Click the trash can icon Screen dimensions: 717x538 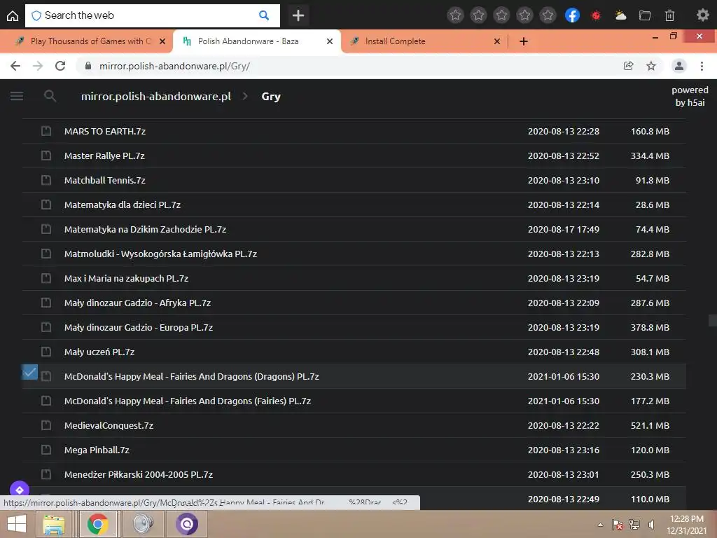click(x=669, y=15)
